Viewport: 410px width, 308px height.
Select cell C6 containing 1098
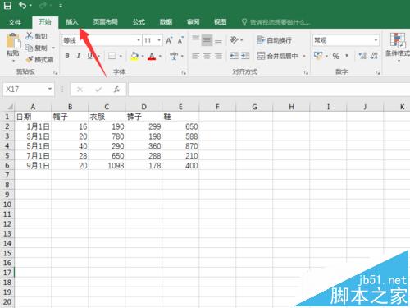tap(107, 165)
